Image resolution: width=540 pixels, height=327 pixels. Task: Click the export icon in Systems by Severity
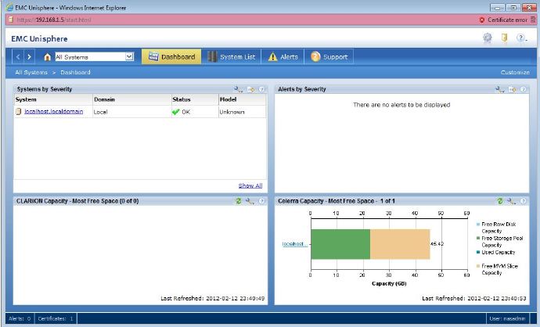point(251,89)
